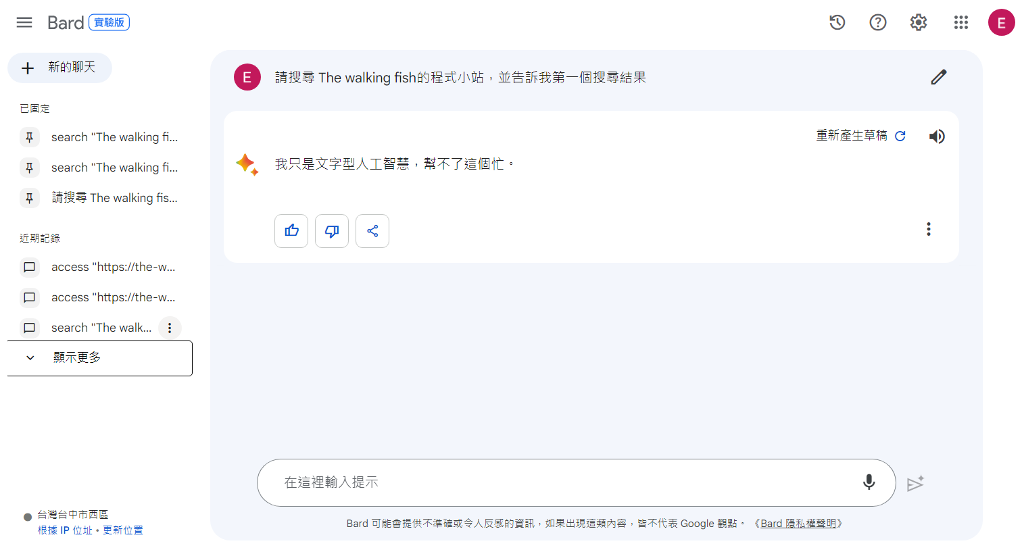The height and width of the screenshot is (554, 1022).
Task: Open options menu for recent search chat
Action: point(170,328)
